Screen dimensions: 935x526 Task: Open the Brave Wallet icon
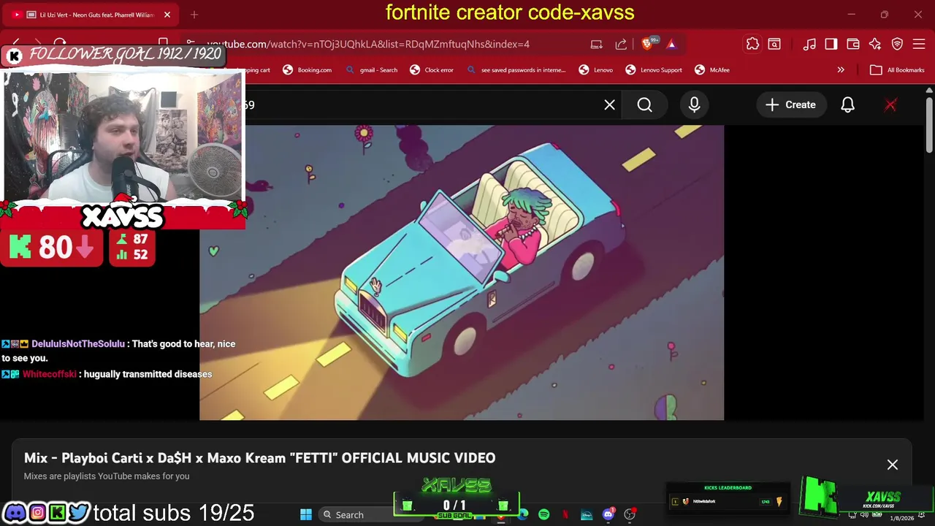point(853,44)
